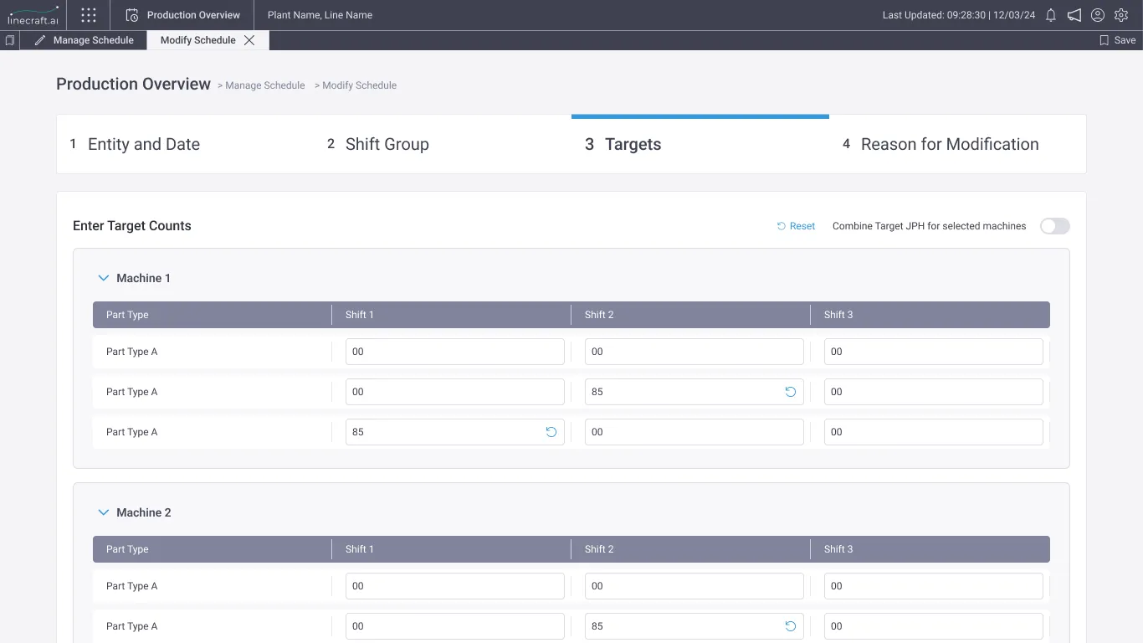Click Machine 1 first row Shift 2 field

tap(695, 352)
